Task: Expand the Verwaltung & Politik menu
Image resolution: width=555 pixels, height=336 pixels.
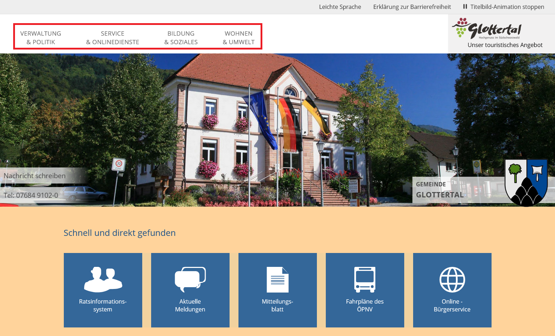Action: [41, 38]
